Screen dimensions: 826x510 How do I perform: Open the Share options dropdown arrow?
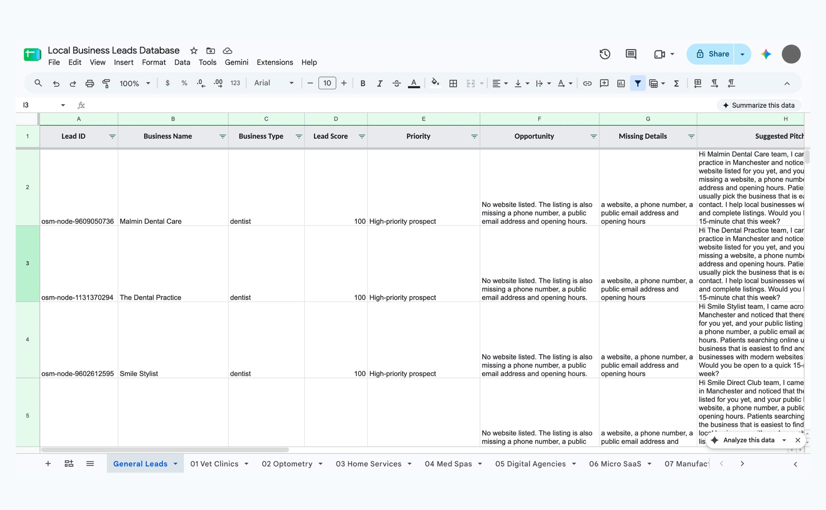point(742,54)
